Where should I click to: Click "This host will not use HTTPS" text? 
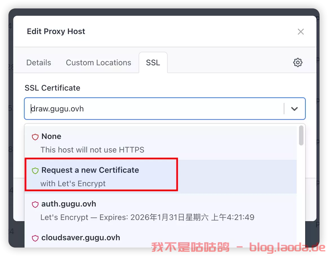click(92, 150)
